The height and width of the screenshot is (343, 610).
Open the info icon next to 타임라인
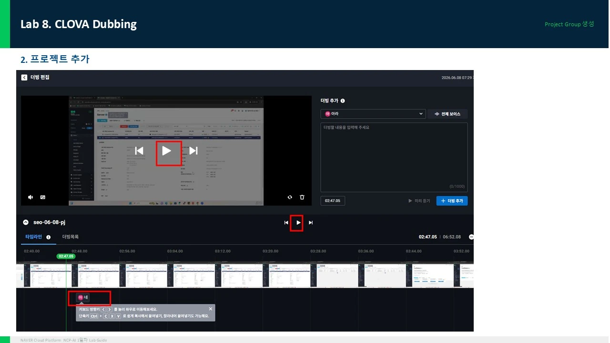(48, 237)
